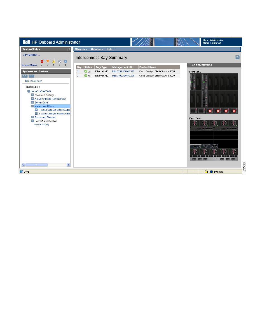Open bay 2 link in table

pos(78,76)
